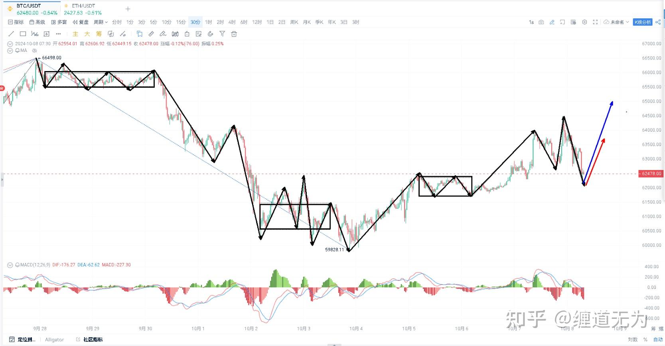This screenshot has width=665, height=346.
Task: Switch to the ETH/USDT tab
Action: pyautogui.click(x=83, y=9)
